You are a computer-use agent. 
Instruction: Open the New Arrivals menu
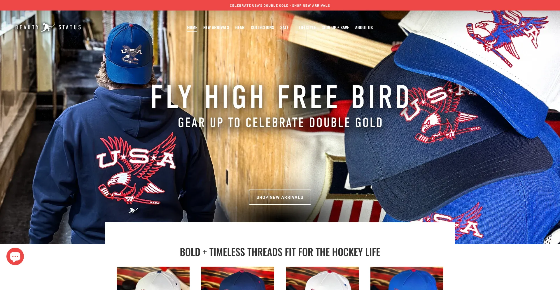pyautogui.click(x=216, y=27)
